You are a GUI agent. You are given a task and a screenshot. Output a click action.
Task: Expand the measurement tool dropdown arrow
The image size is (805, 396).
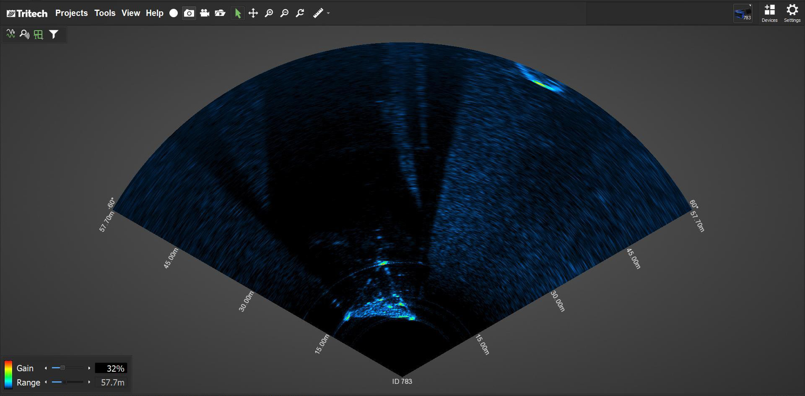coord(328,13)
